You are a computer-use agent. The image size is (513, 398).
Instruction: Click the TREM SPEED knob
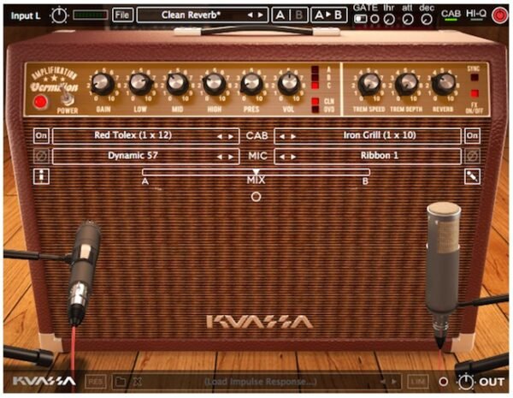click(369, 84)
